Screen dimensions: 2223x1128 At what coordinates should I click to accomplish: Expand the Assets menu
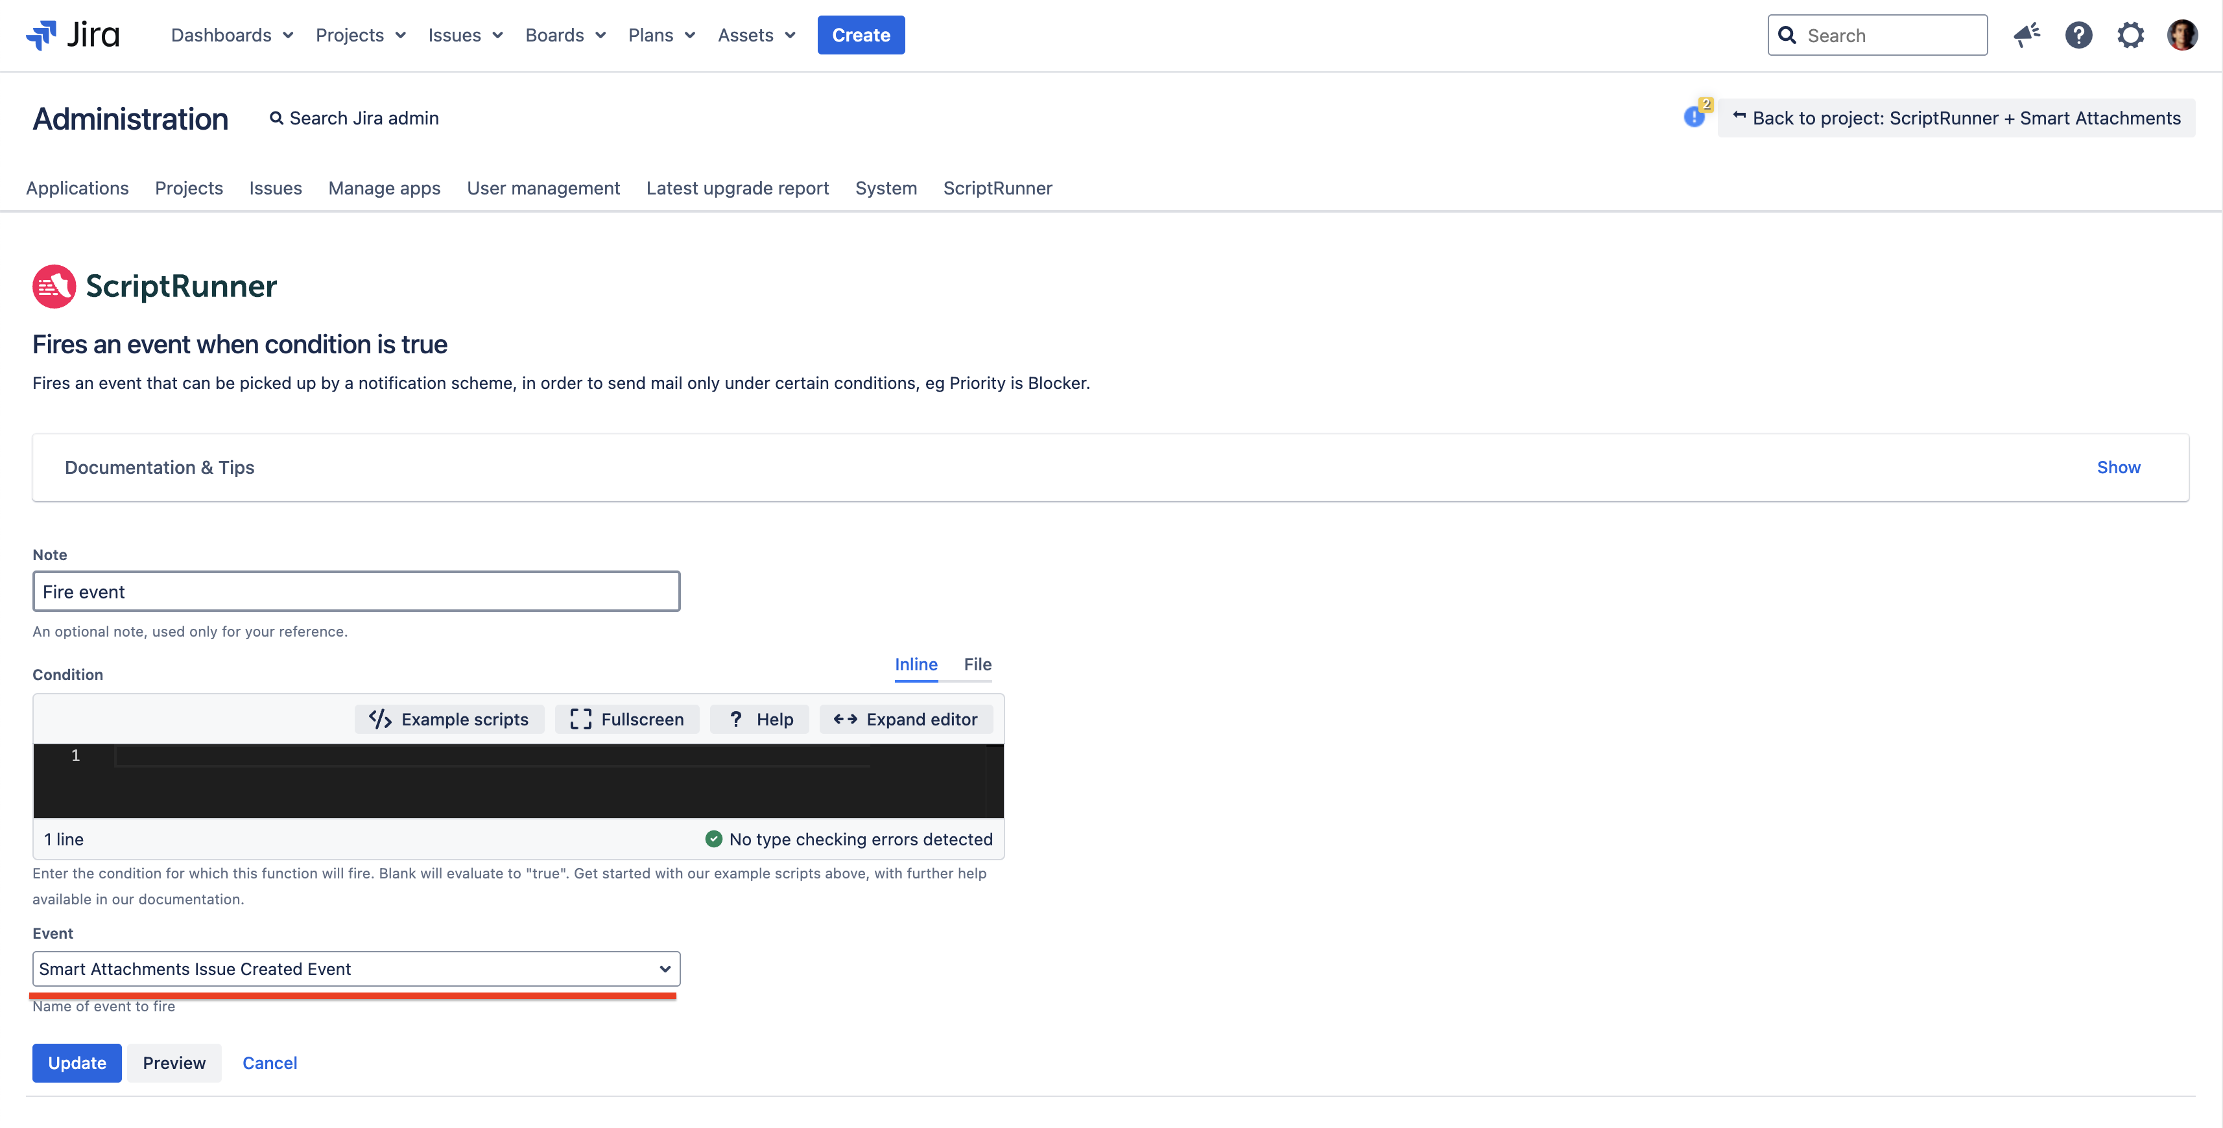(x=756, y=36)
